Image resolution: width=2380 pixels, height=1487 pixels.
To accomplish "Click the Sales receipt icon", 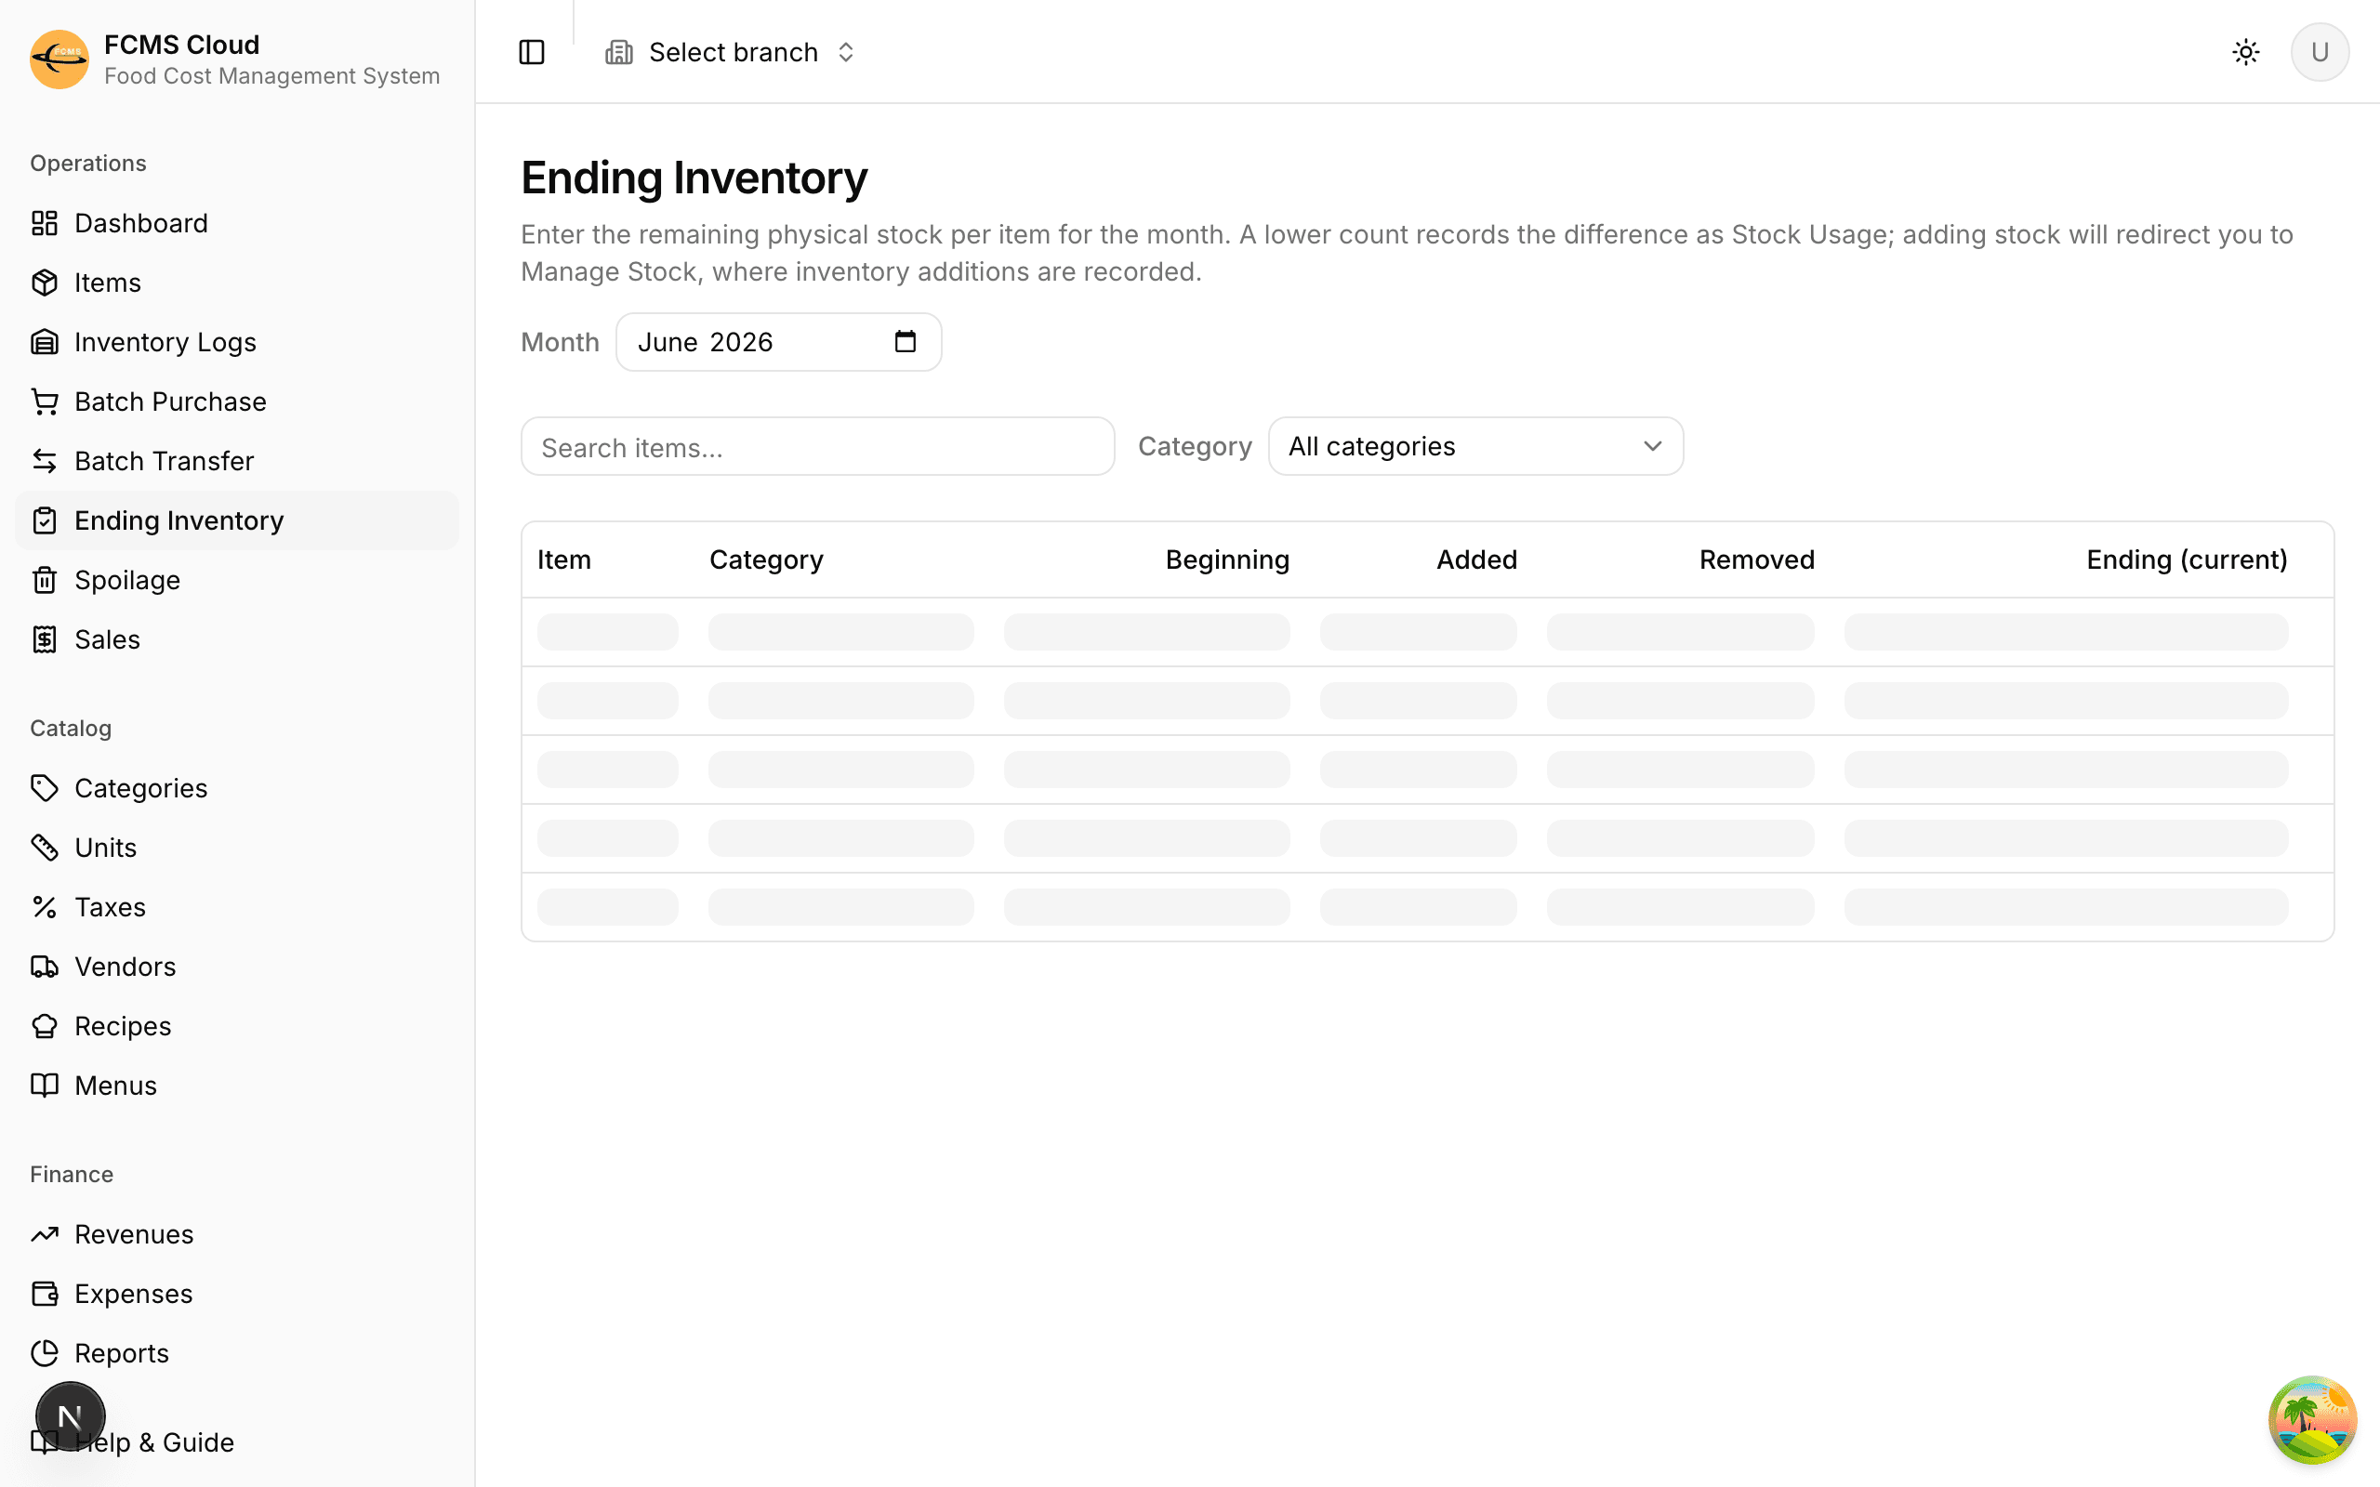I will (45, 639).
